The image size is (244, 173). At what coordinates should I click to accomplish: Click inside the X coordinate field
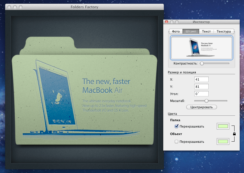pos(201,79)
